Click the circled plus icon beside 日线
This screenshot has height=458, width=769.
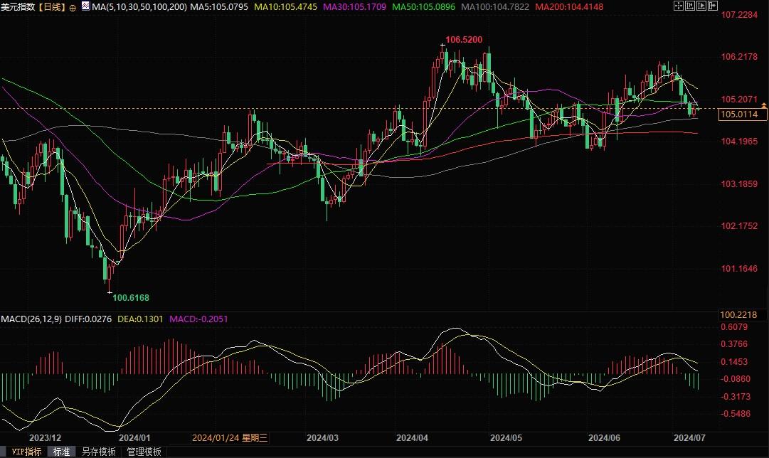(73, 7)
